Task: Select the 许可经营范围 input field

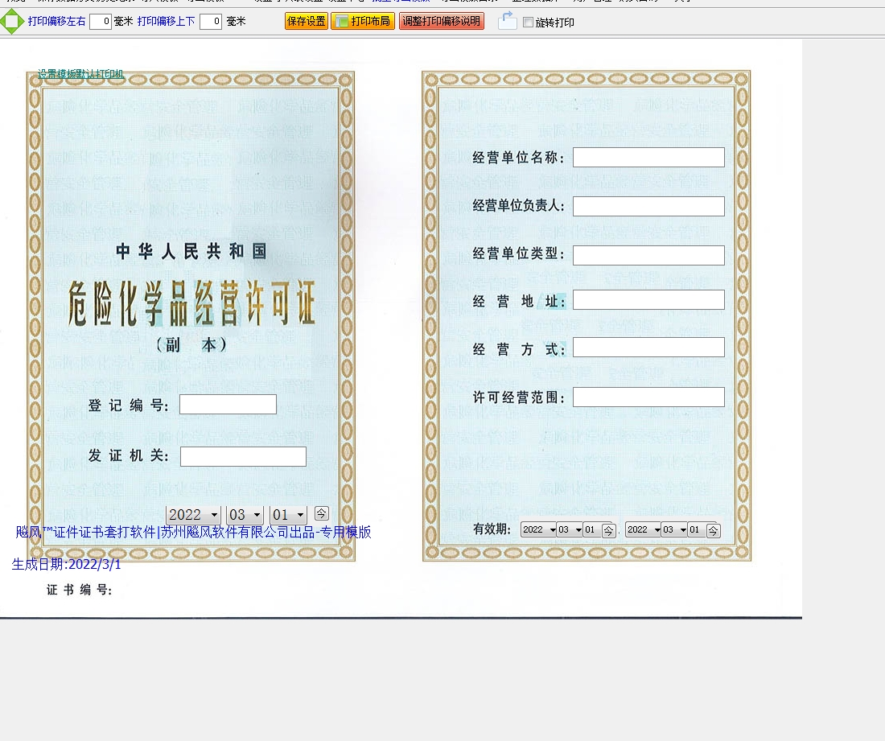Action: click(648, 397)
